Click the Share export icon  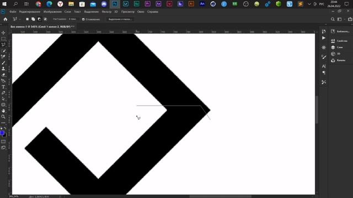tap(350, 19)
